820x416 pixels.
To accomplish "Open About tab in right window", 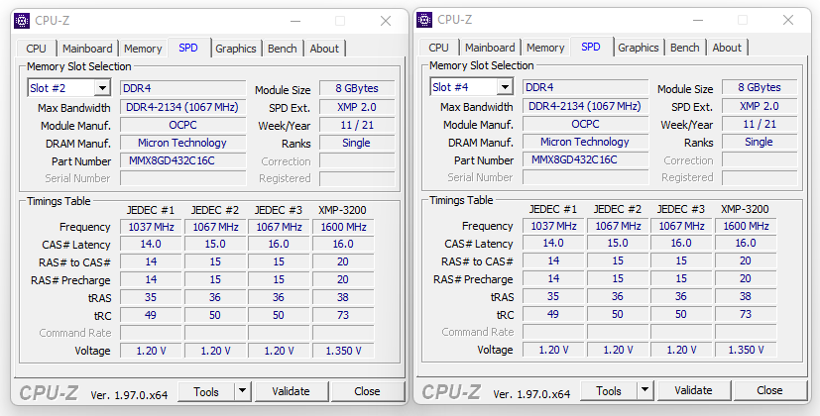I will (727, 48).
